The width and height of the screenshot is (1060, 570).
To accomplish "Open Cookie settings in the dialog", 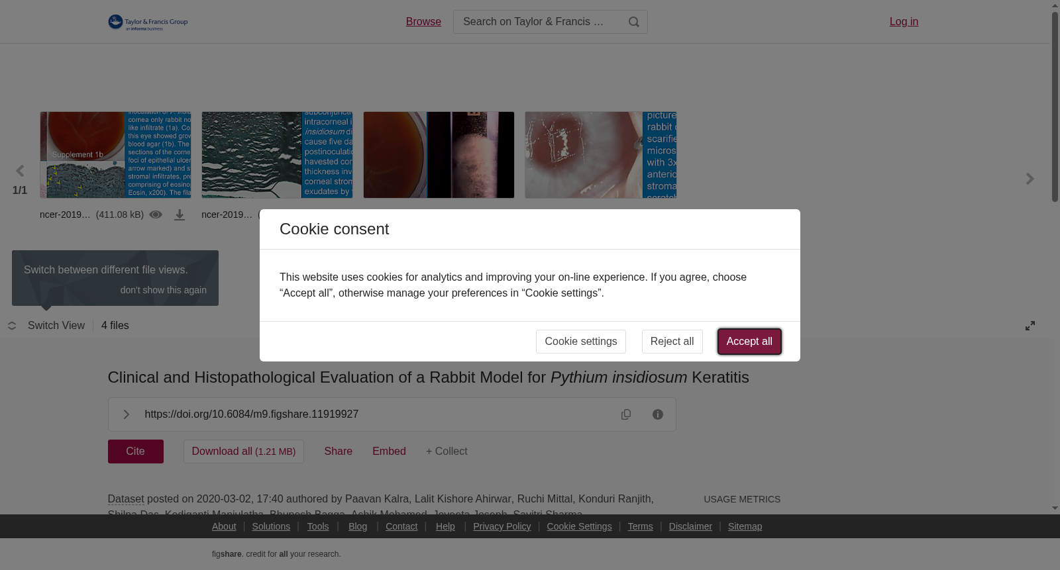I will pos(581,342).
